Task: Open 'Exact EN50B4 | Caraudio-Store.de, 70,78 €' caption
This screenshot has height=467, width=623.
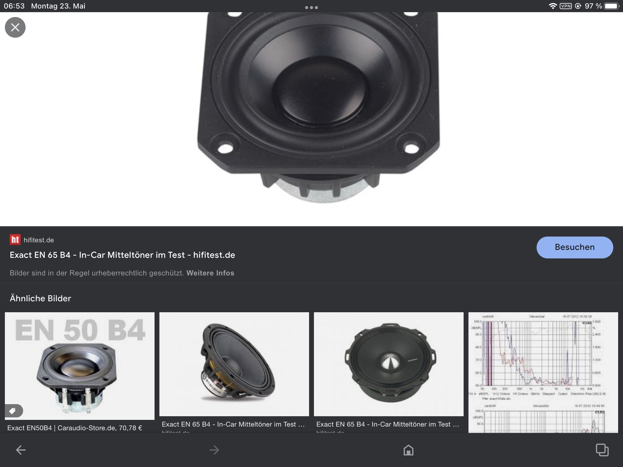Action: click(x=75, y=428)
